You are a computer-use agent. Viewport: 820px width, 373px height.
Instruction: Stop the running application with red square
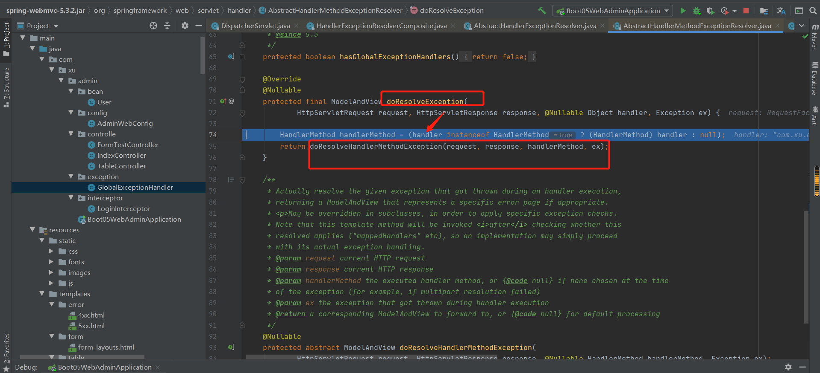[746, 11]
